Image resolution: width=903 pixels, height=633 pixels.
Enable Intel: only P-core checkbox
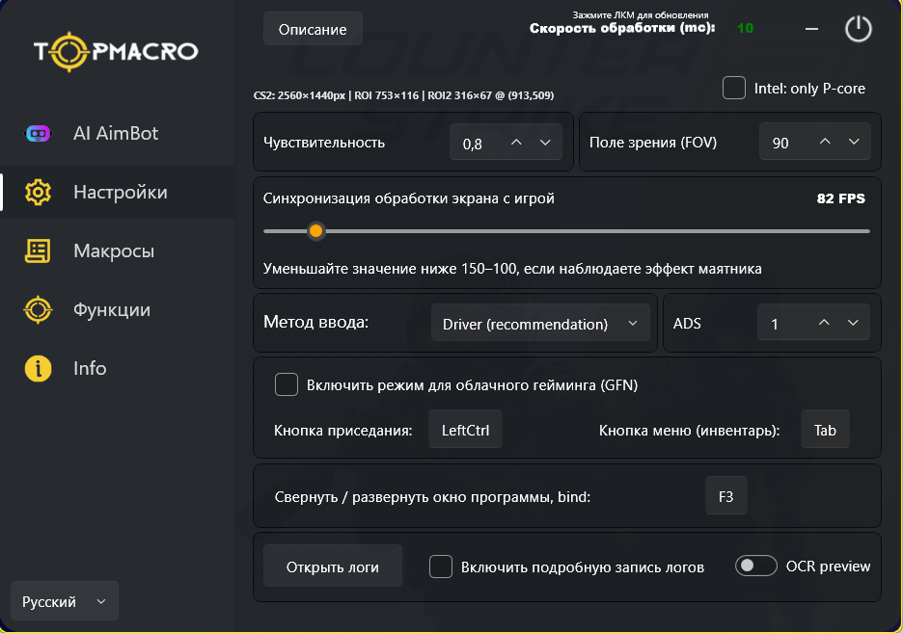point(734,88)
